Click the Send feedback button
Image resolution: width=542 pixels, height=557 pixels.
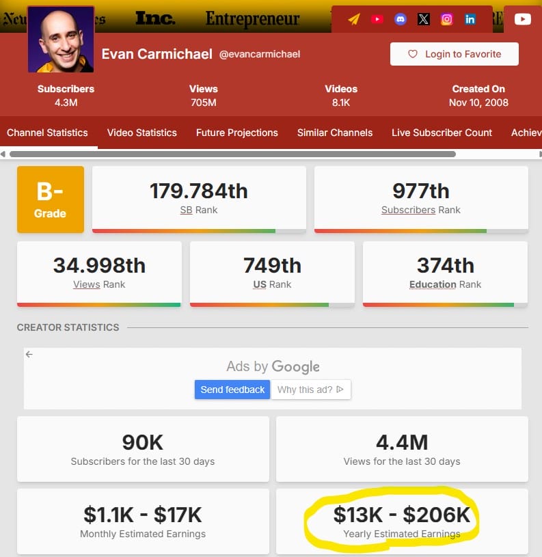click(x=232, y=390)
